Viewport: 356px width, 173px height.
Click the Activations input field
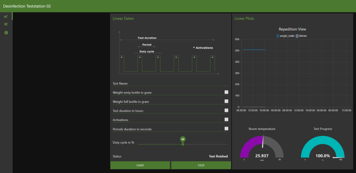coord(170,120)
